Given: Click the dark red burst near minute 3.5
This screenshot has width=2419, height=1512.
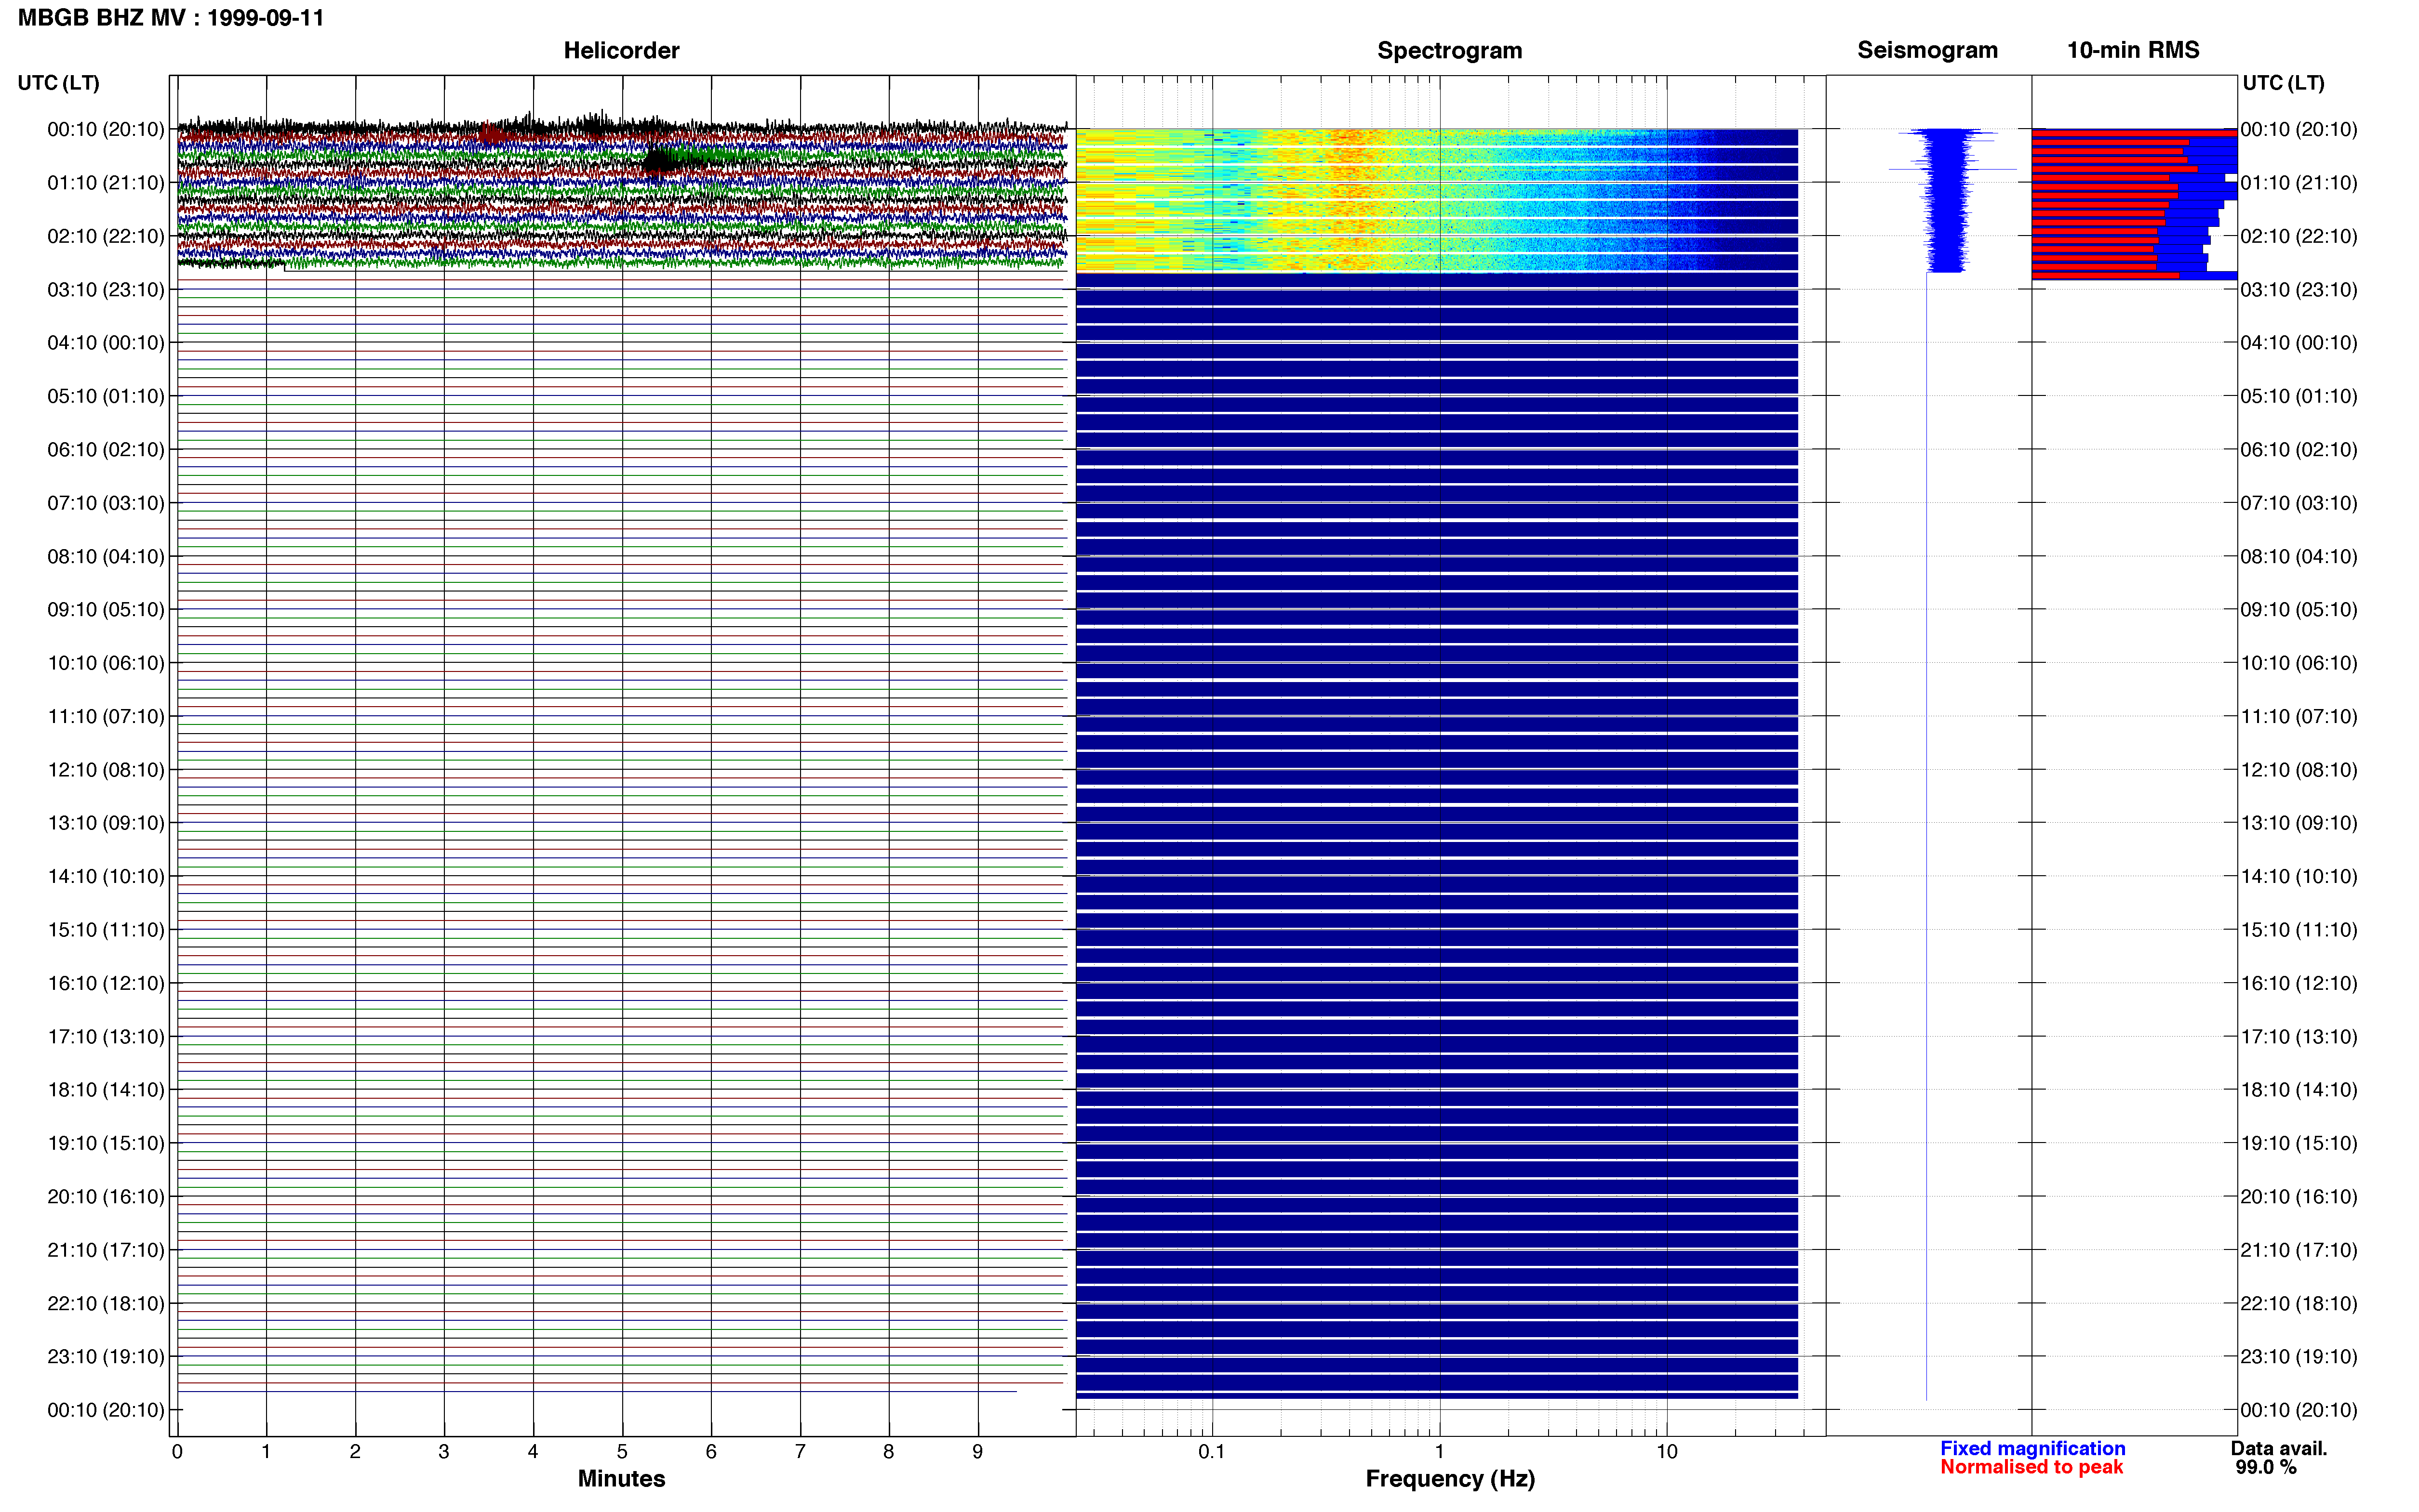Looking at the screenshot, I should pyautogui.click(x=490, y=134).
